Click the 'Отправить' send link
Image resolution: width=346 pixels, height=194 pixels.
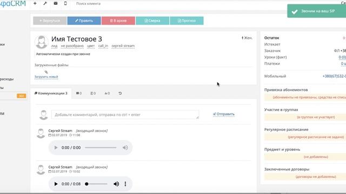click(224, 114)
